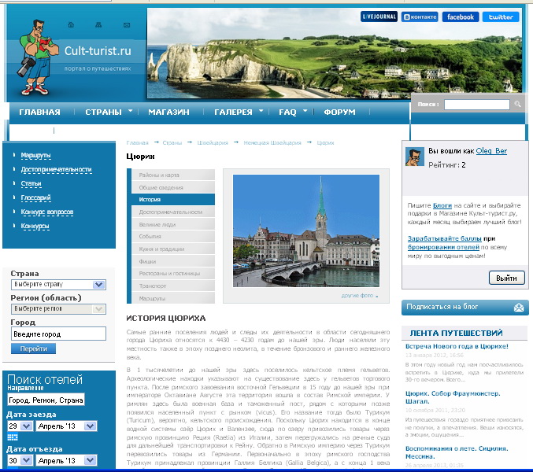
Task: Open Встреча Нового года в Цюрихе post
Action: coord(457,346)
